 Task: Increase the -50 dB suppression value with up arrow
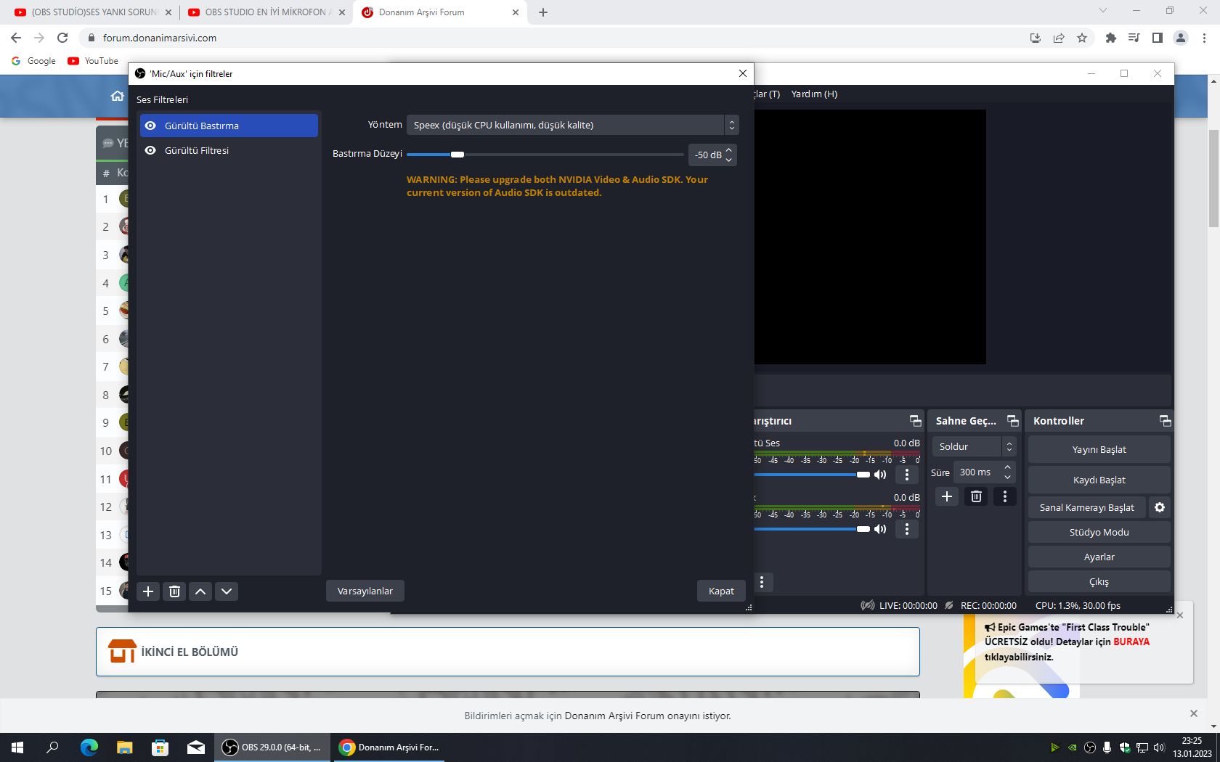click(x=729, y=150)
